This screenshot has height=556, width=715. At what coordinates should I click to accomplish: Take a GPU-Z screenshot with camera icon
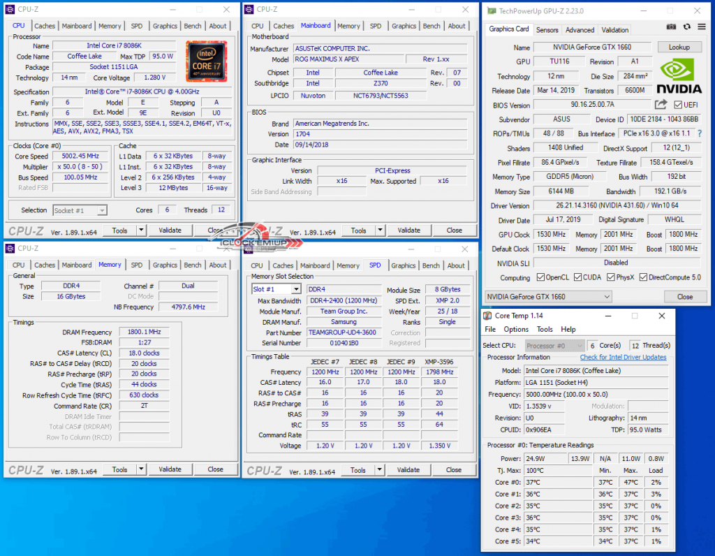click(671, 27)
